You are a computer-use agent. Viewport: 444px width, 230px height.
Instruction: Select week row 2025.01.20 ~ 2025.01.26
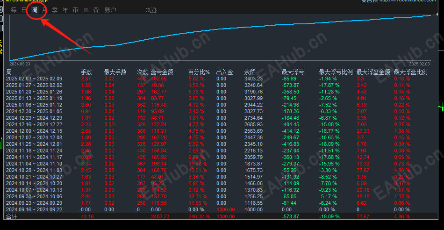(x=222, y=92)
